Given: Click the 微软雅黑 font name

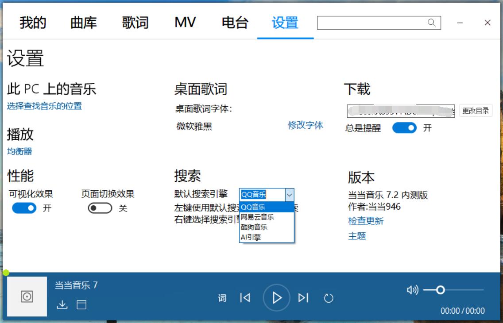Looking at the screenshot, I should 194,126.
